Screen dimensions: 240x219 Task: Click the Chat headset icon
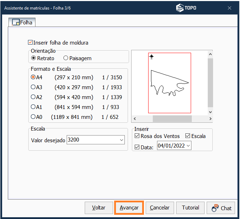215,208
